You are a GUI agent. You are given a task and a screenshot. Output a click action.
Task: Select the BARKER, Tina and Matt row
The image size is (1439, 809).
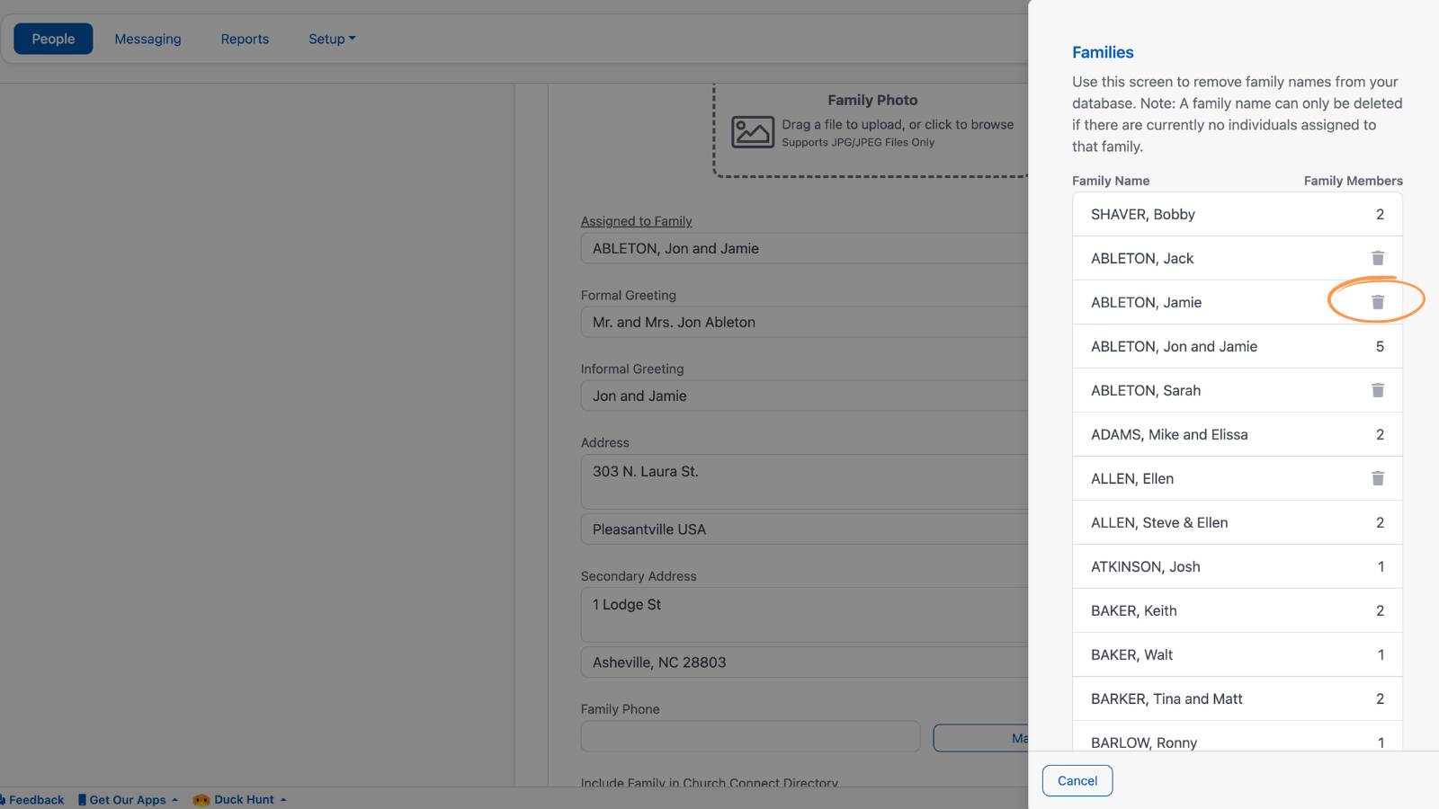coord(1237,698)
